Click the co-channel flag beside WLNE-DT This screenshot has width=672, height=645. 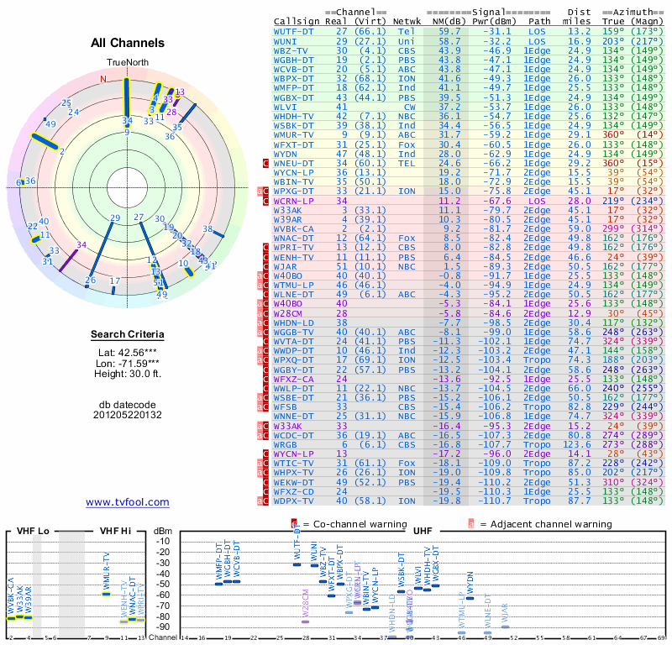tap(265, 295)
